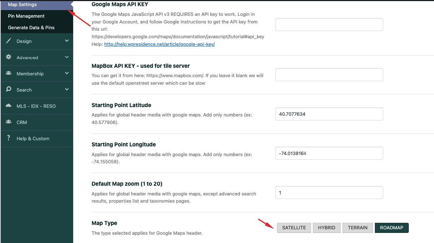Click the Starting Point Longitude field
The width and height of the screenshot is (434, 243).
coord(329,153)
